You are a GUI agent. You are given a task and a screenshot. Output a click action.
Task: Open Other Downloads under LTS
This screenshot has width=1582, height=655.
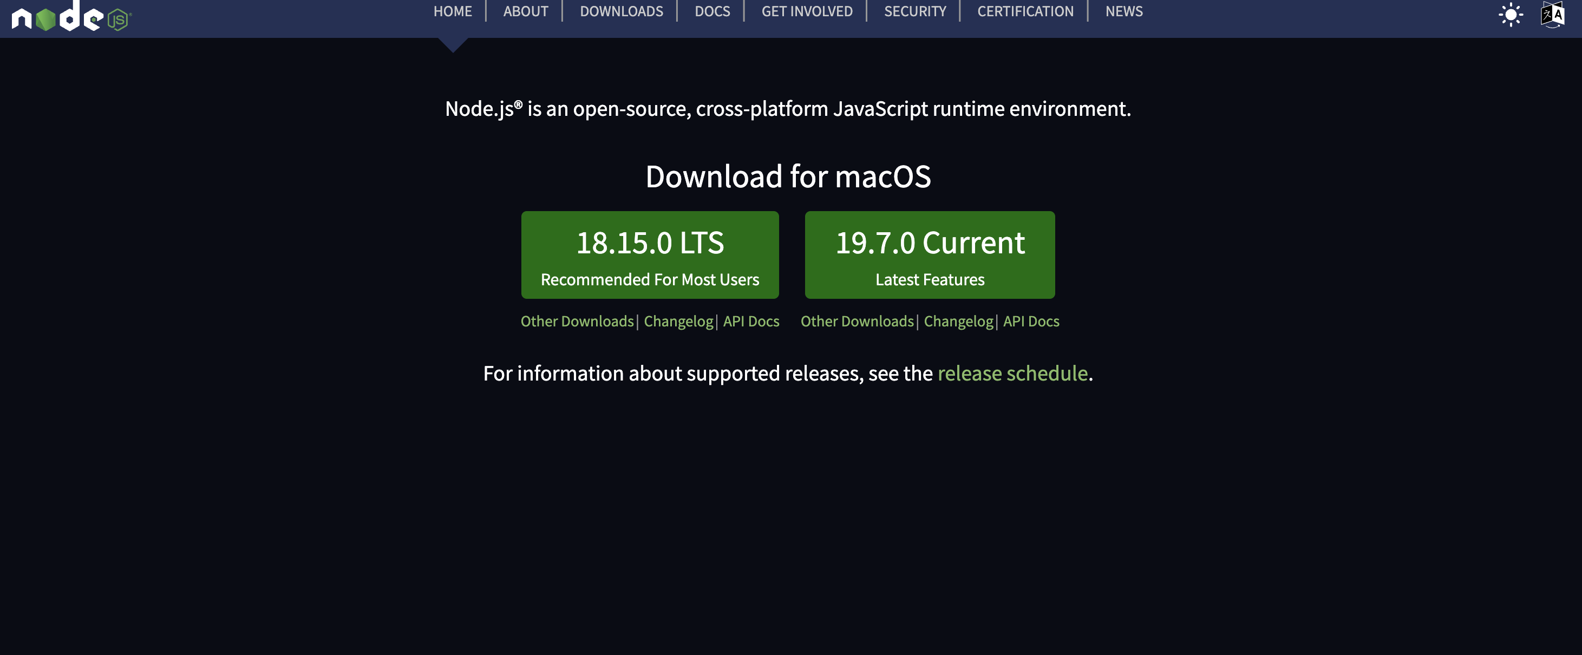pyautogui.click(x=577, y=321)
